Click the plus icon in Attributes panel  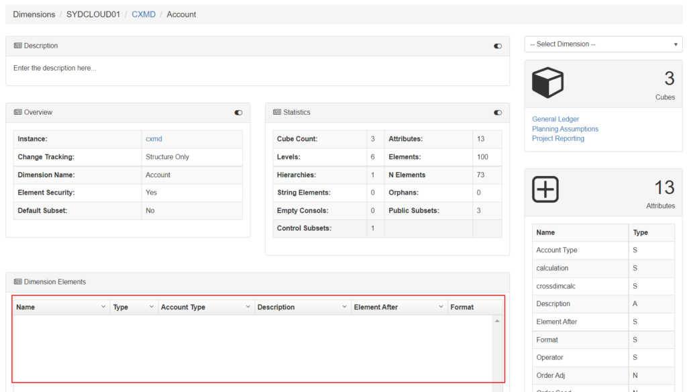545,189
